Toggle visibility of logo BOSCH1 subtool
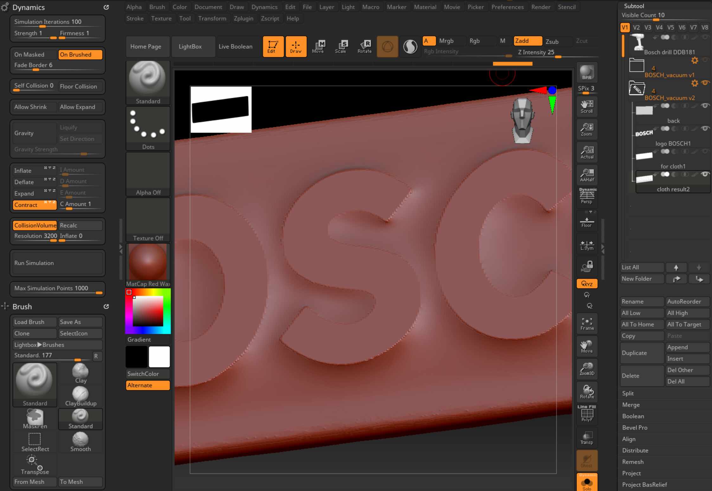 705,128
